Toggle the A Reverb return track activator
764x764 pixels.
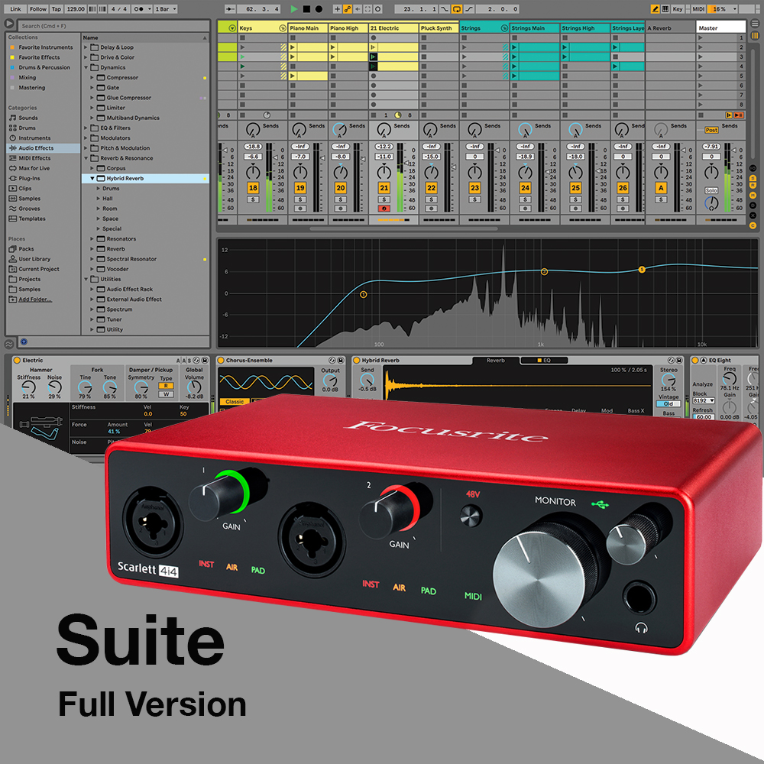coord(661,188)
